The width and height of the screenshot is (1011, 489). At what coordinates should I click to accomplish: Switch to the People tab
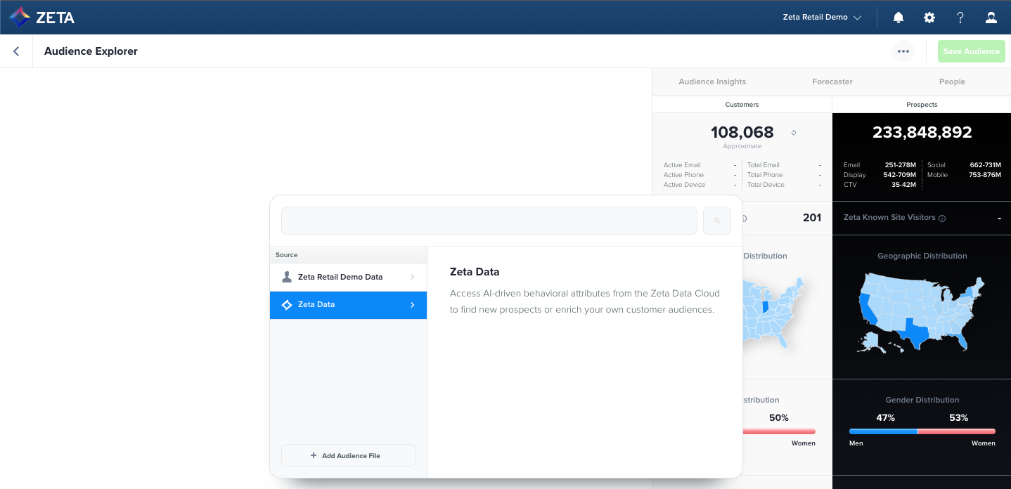click(x=952, y=81)
